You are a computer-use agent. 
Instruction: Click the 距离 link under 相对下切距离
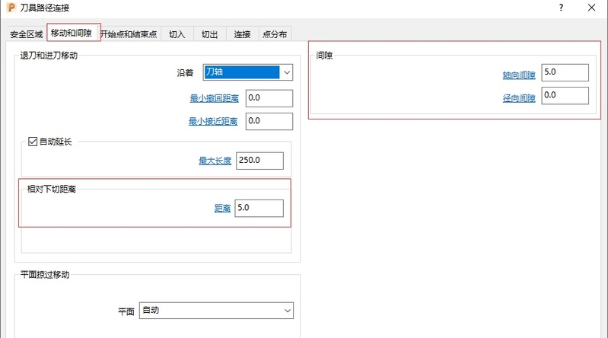tap(222, 209)
